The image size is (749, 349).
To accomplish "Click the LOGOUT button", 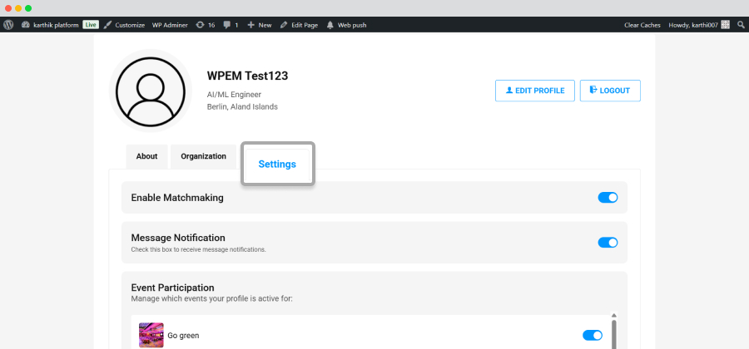I will 610,91.
